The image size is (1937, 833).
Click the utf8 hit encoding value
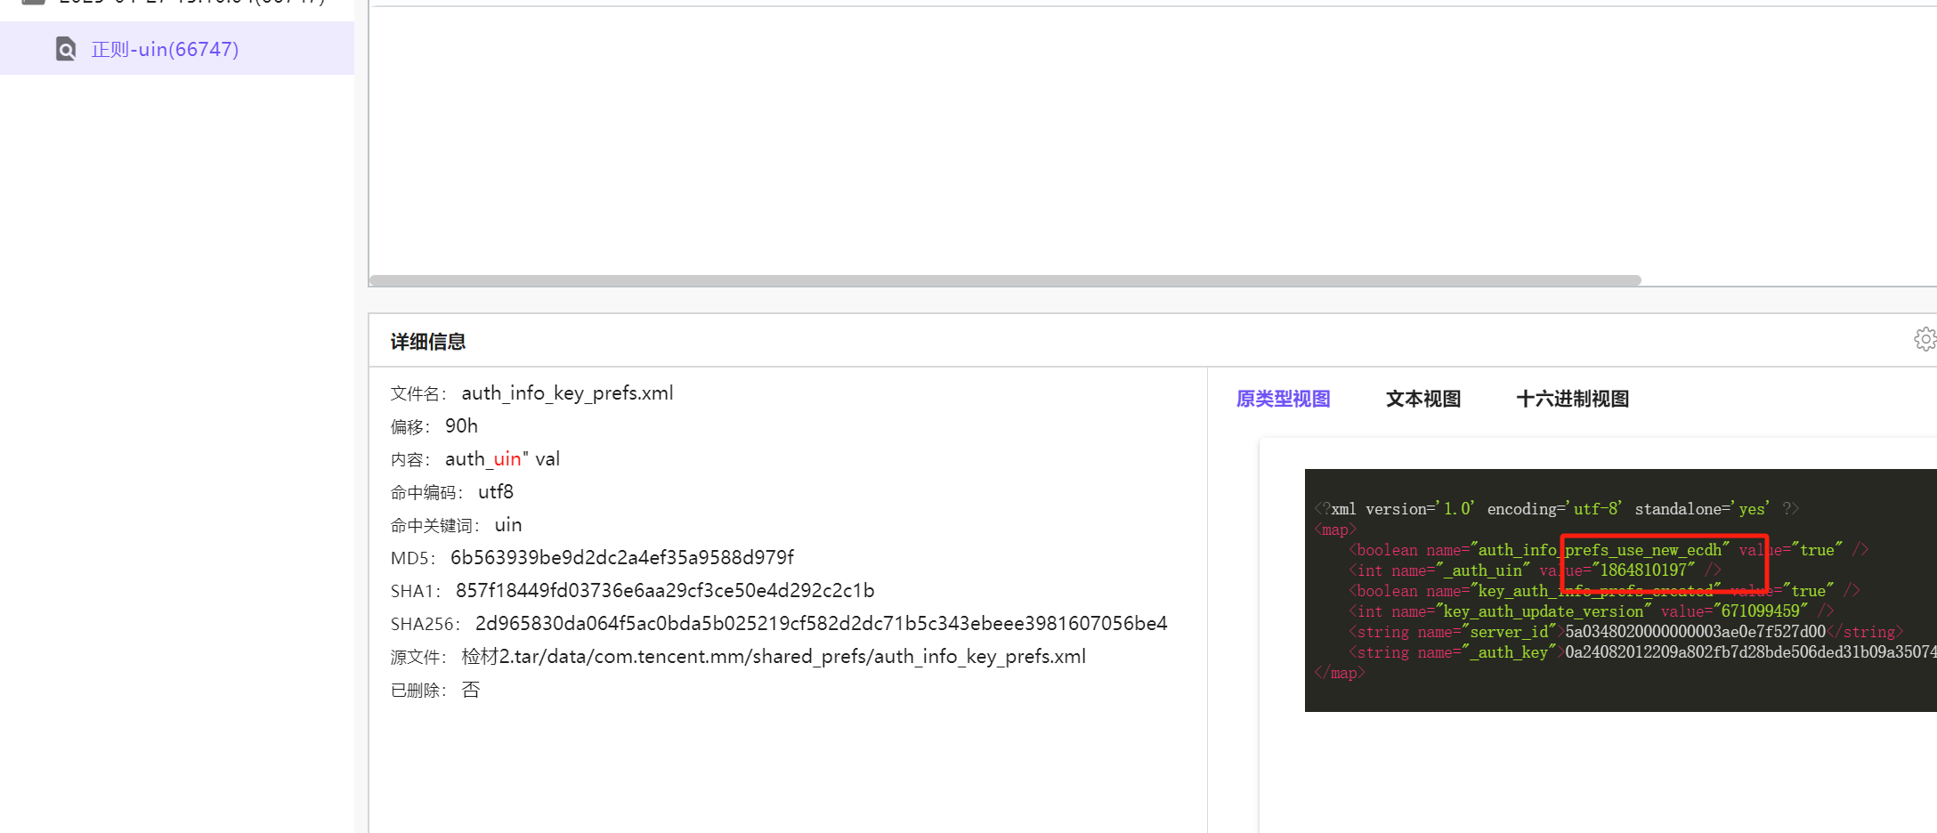496,492
